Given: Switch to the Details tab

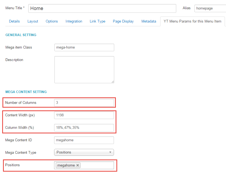Looking at the screenshot, I should tap(14, 21).
